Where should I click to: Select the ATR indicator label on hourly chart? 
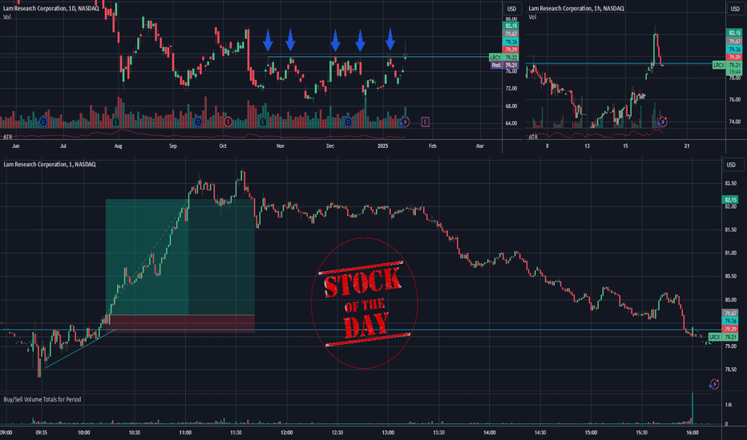point(533,137)
